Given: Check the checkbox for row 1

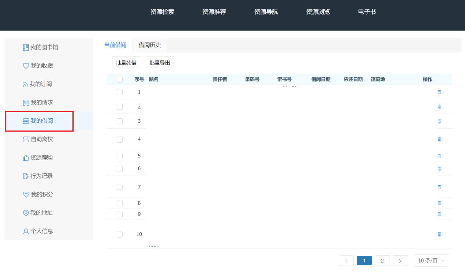Looking at the screenshot, I should tap(120, 92).
